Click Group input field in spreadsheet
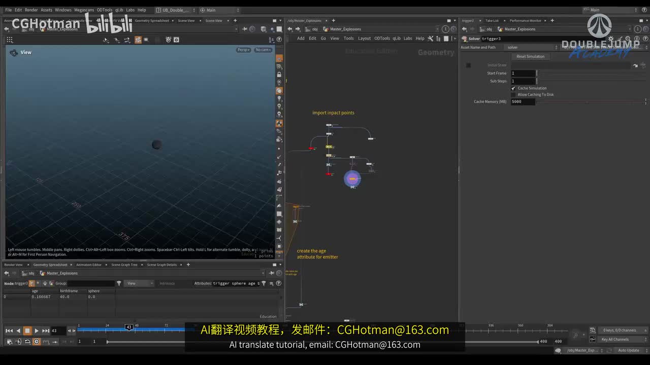The image size is (650, 365). click(x=91, y=283)
